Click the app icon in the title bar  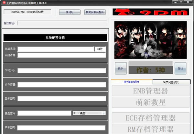[x=4, y=3]
